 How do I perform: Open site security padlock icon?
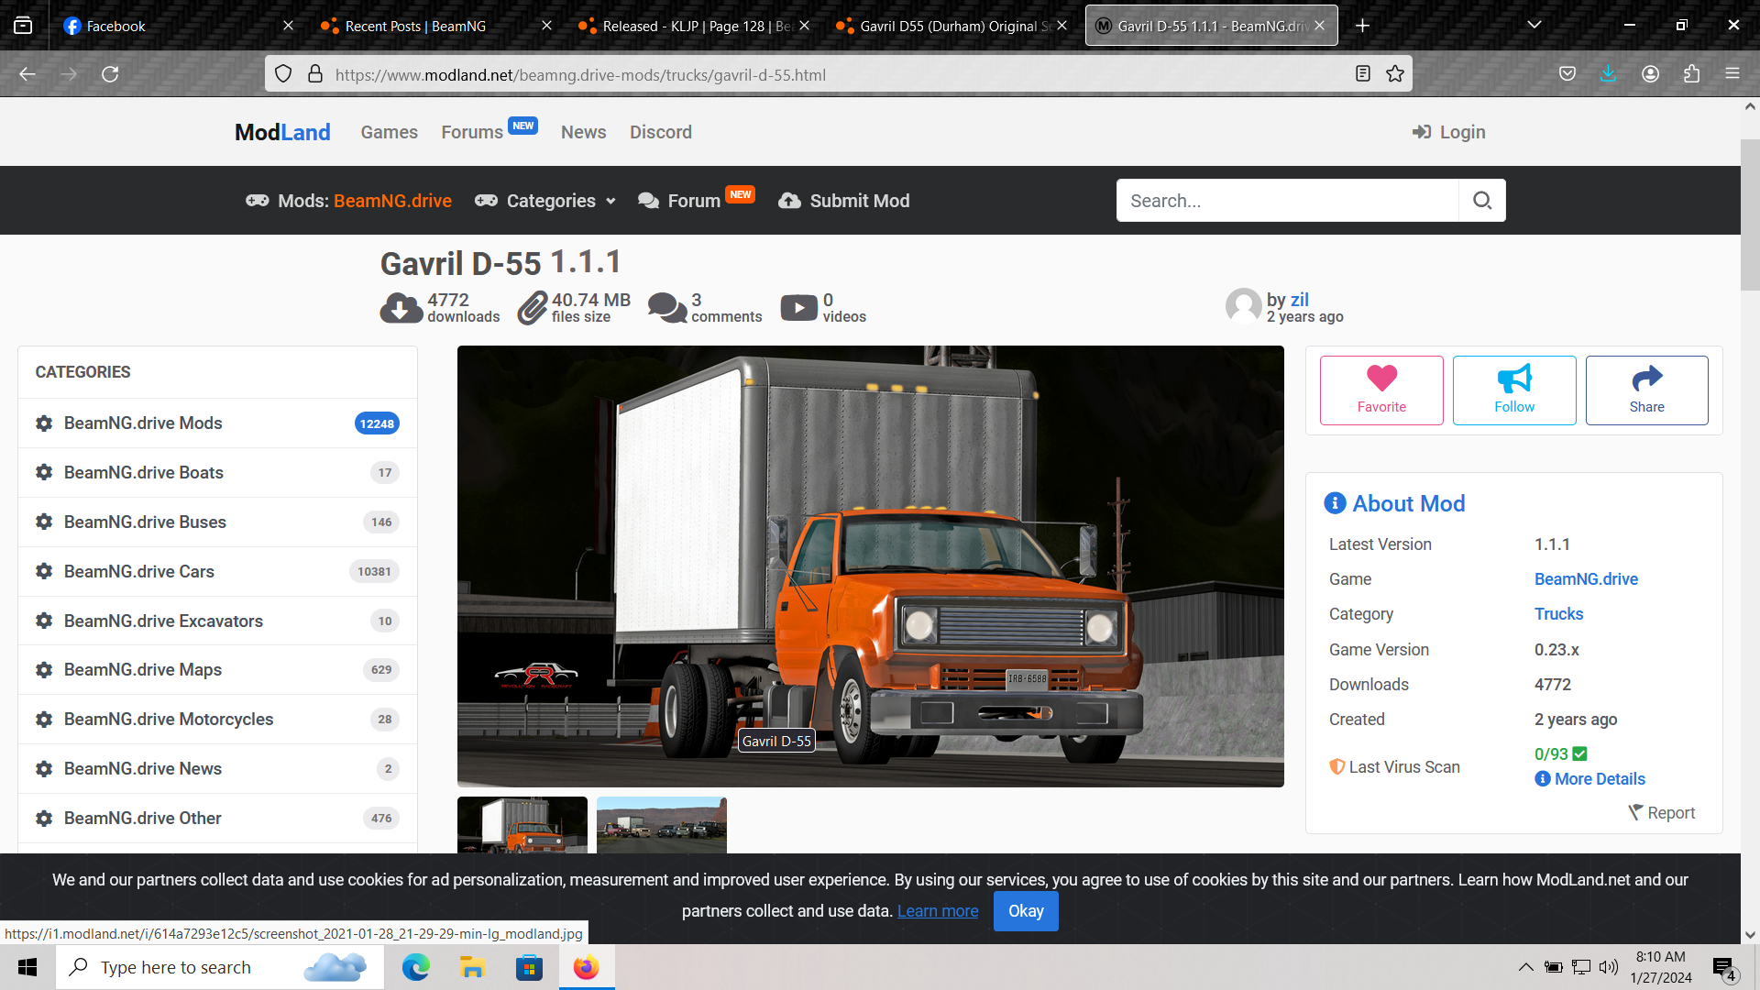(x=315, y=74)
